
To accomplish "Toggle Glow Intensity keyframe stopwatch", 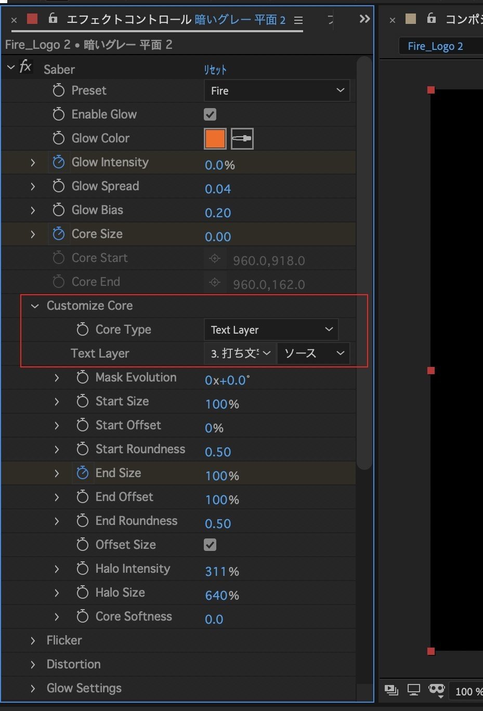I will coord(59,162).
